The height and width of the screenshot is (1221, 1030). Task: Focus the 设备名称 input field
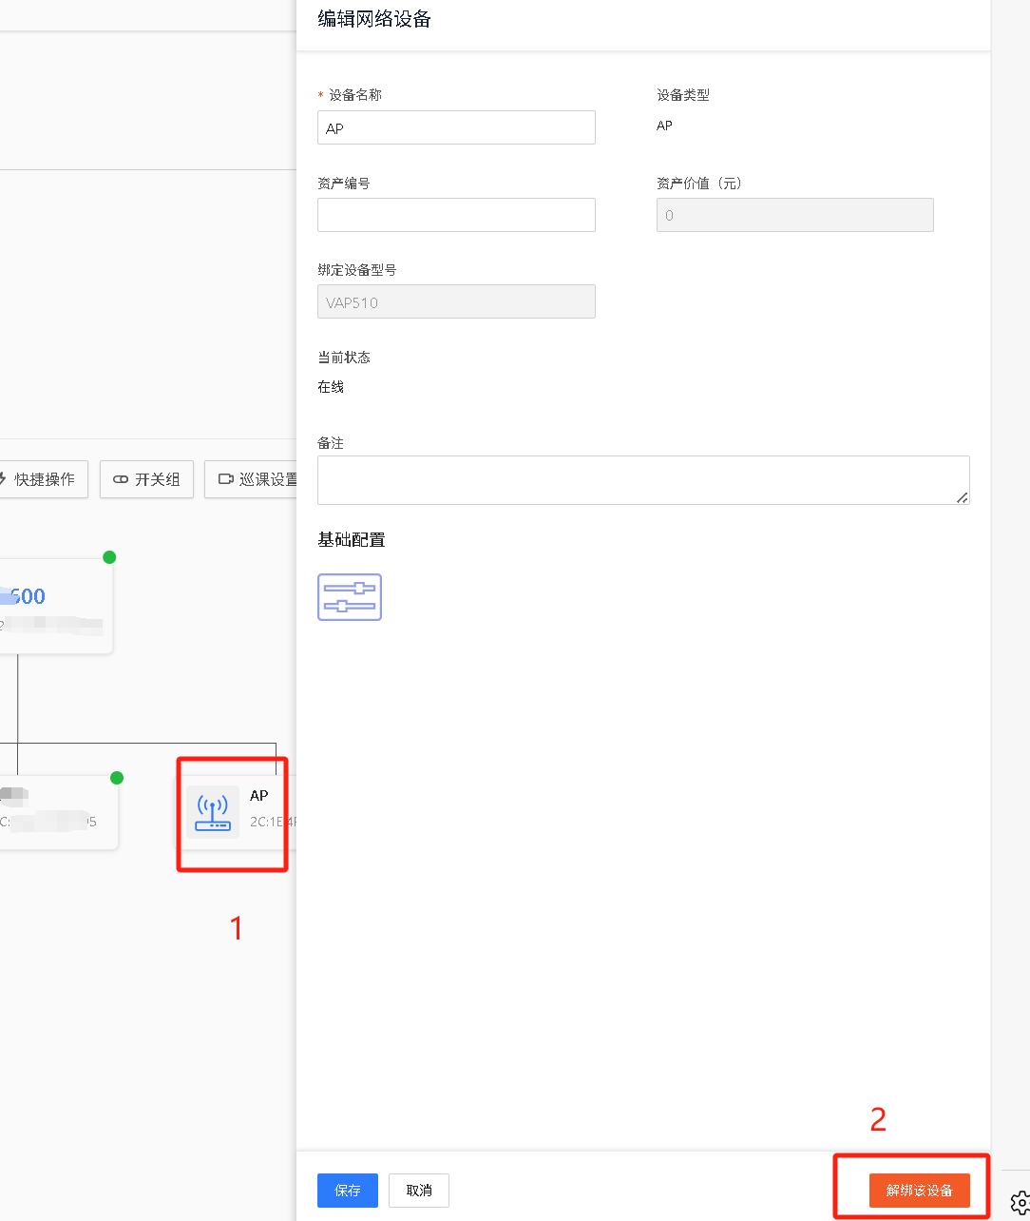[456, 127]
